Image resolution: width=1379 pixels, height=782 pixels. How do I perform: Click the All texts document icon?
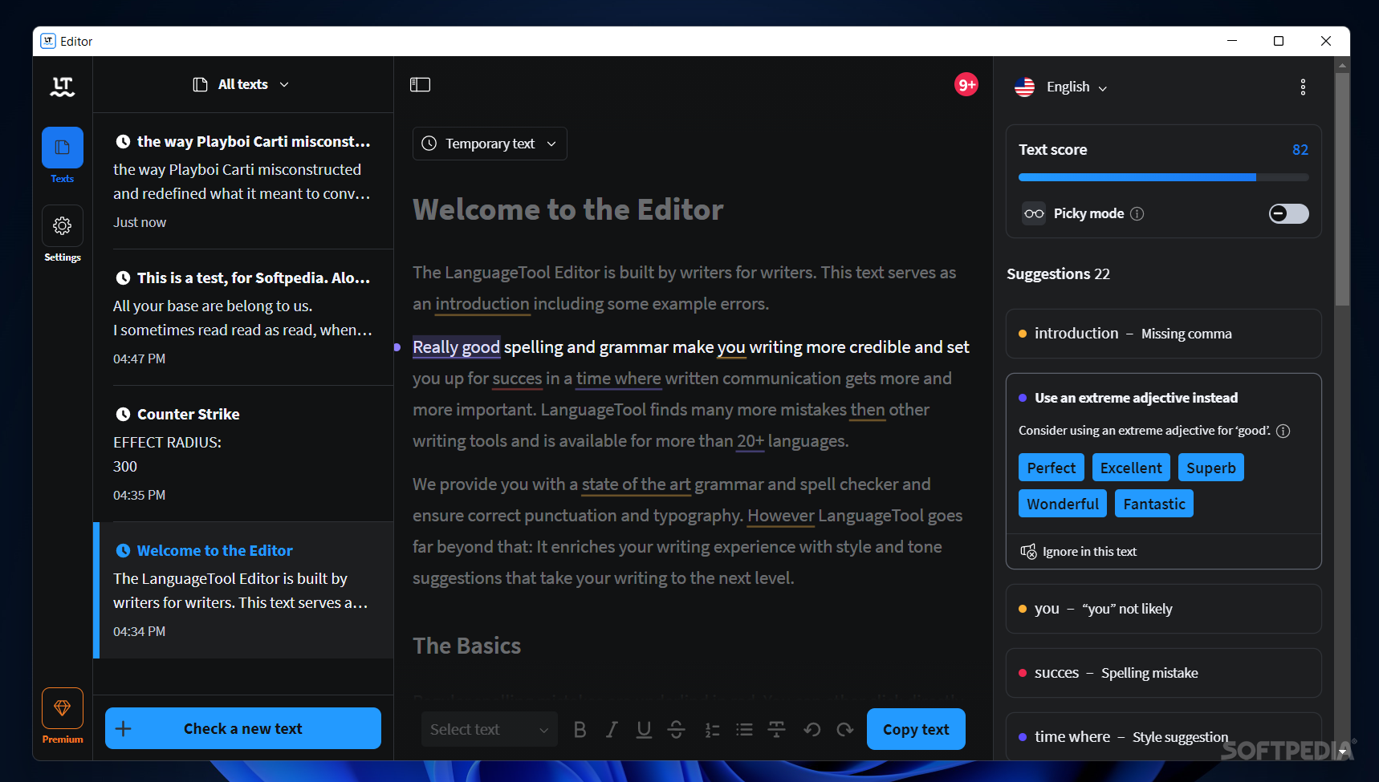click(200, 84)
